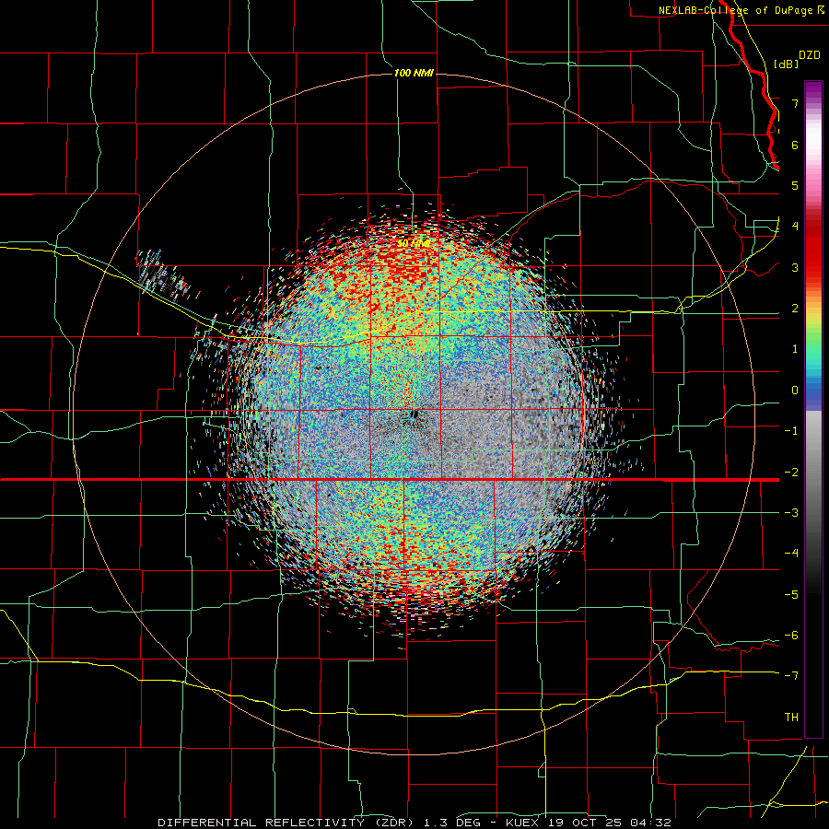Click the 6 value on the color scale
Image resolution: width=829 pixels, height=829 pixels.
tap(795, 145)
